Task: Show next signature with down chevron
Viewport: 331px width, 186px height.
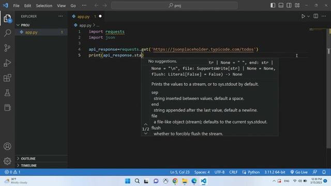Action: 145,133
